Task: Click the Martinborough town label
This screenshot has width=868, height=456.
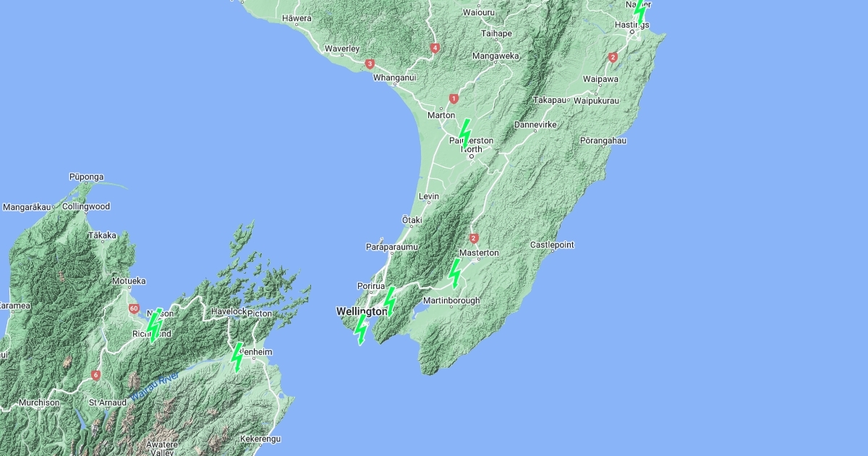Action: [x=451, y=300]
